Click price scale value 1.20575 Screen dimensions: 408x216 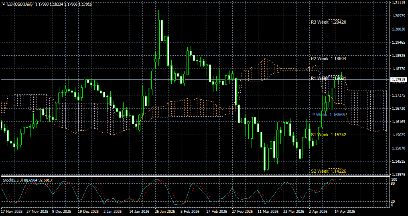click(x=398, y=16)
